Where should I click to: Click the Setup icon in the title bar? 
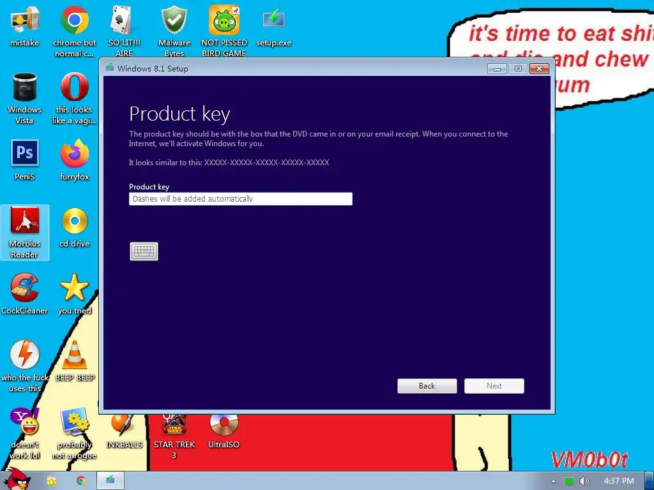click(x=110, y=68)
